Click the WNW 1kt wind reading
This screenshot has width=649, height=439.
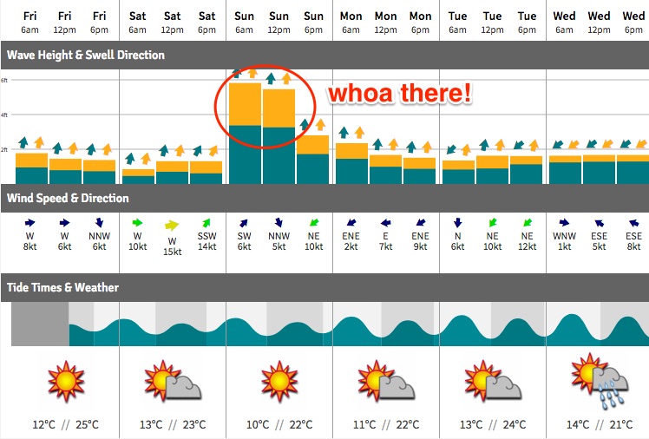tap(564, 241)
